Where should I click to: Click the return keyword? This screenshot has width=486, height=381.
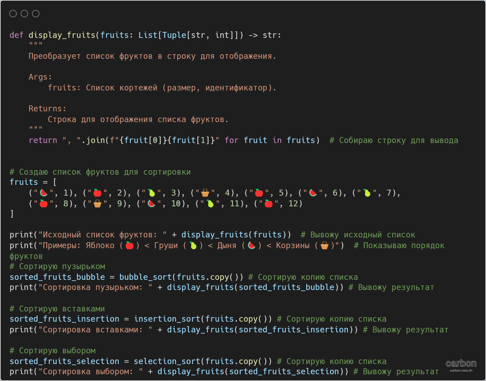[x=43, y=140]
